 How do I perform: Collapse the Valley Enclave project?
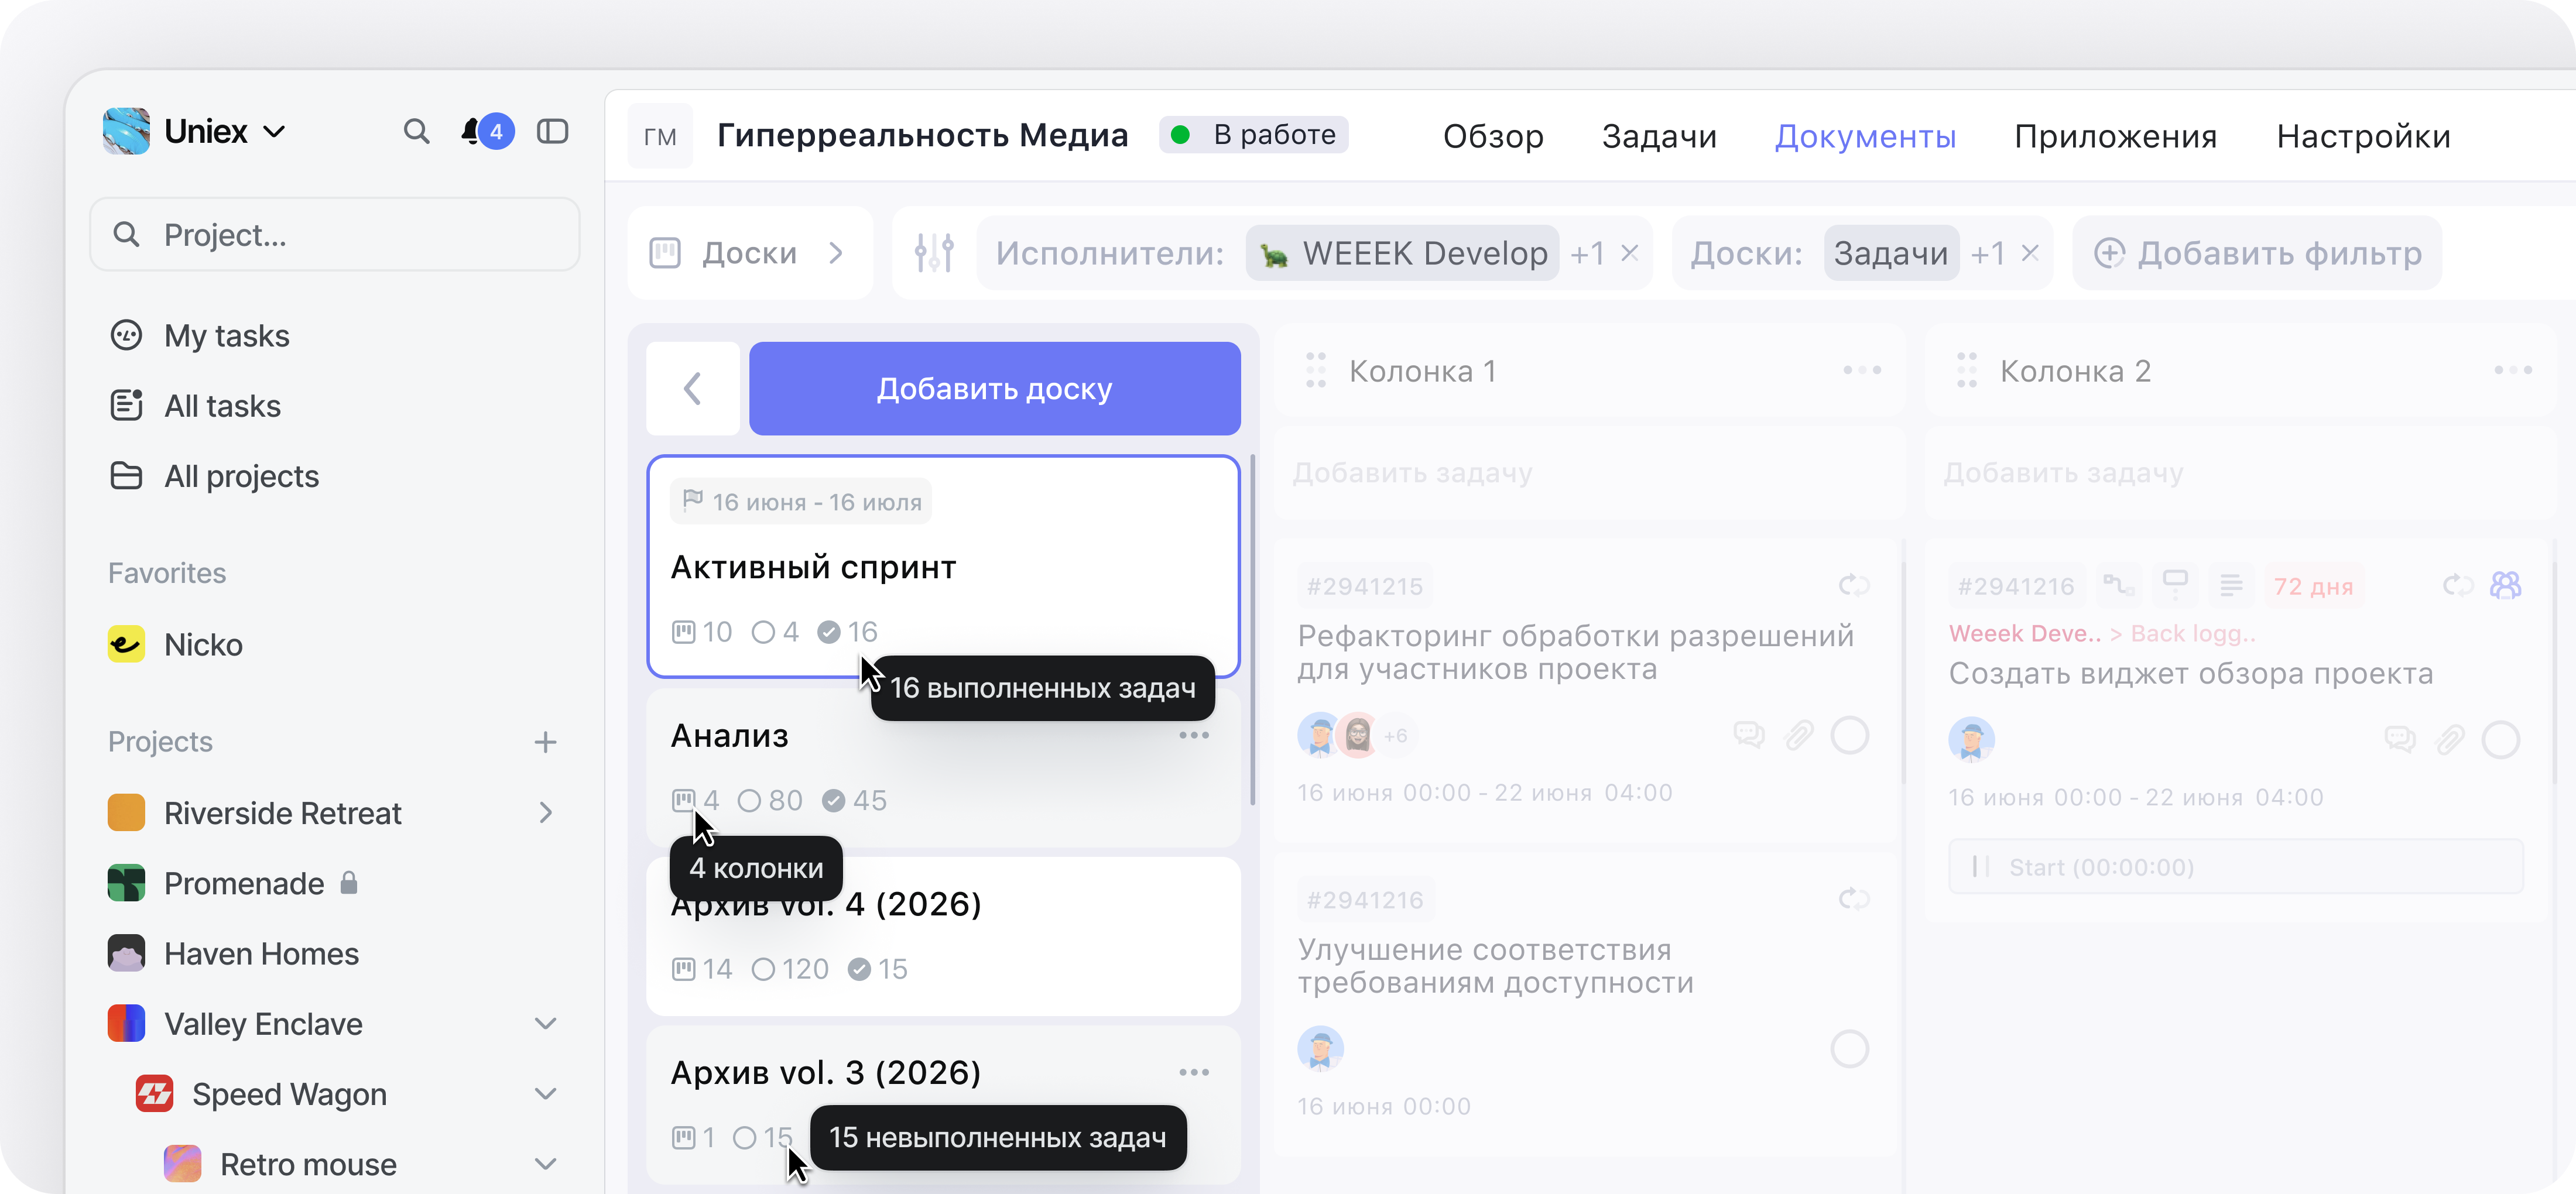(545, 1023)
